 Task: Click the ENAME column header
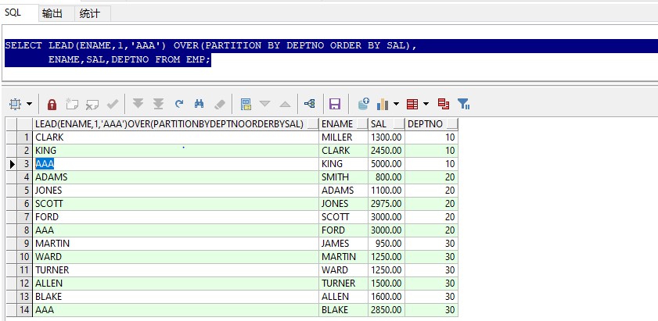(337, 124)
